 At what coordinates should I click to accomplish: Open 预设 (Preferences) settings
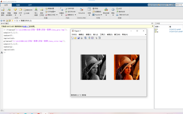click(95, 9)
